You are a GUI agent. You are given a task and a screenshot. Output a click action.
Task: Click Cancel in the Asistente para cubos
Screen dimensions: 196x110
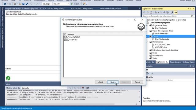[137, 82]
